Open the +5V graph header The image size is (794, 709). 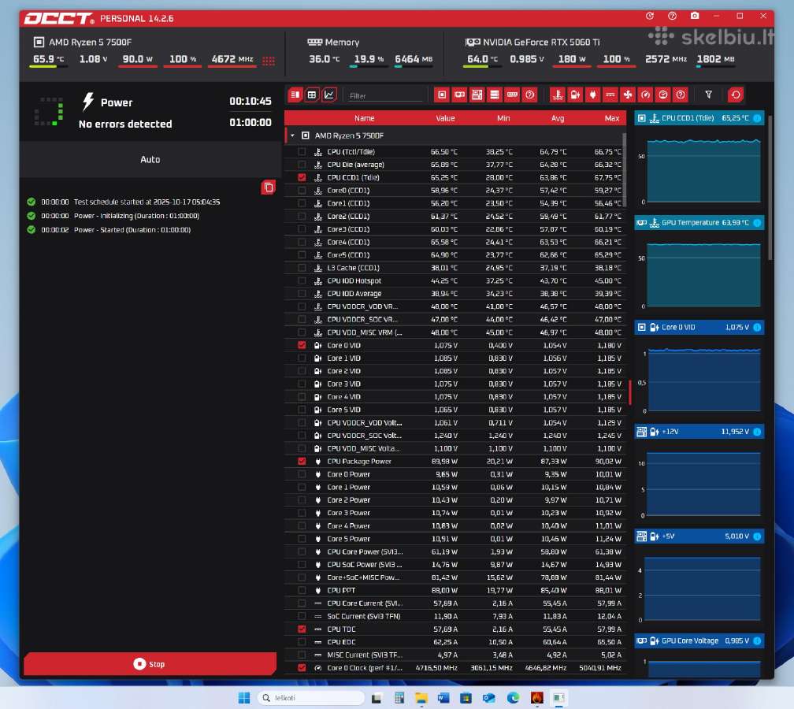tap(699, 536)
